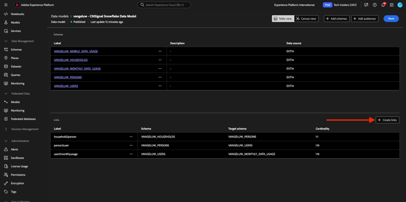The height and width of the screenshot is (202, 406).
Task: Open the app switcher grid icon
Action: tap(391, 5)
